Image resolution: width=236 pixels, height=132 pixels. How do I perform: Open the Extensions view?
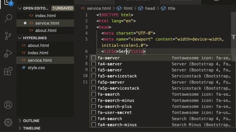(x=8, y=71)
